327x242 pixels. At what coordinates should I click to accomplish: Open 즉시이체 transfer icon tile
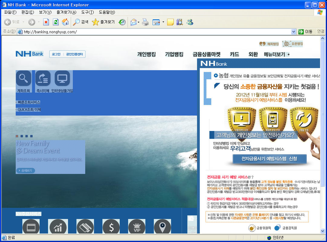(43, 81)
